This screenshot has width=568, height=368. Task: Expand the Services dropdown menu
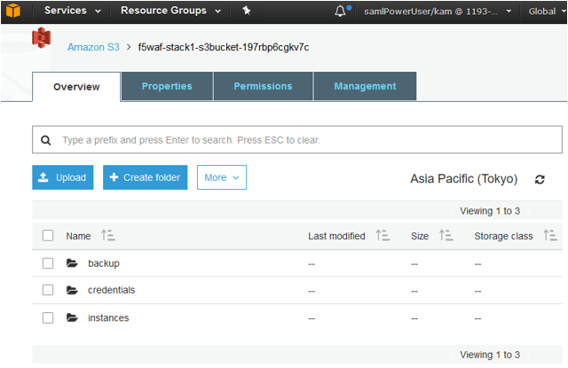click(73, 11)
